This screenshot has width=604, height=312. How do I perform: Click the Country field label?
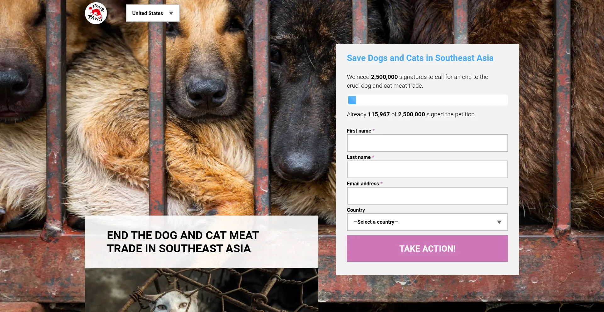356,210
